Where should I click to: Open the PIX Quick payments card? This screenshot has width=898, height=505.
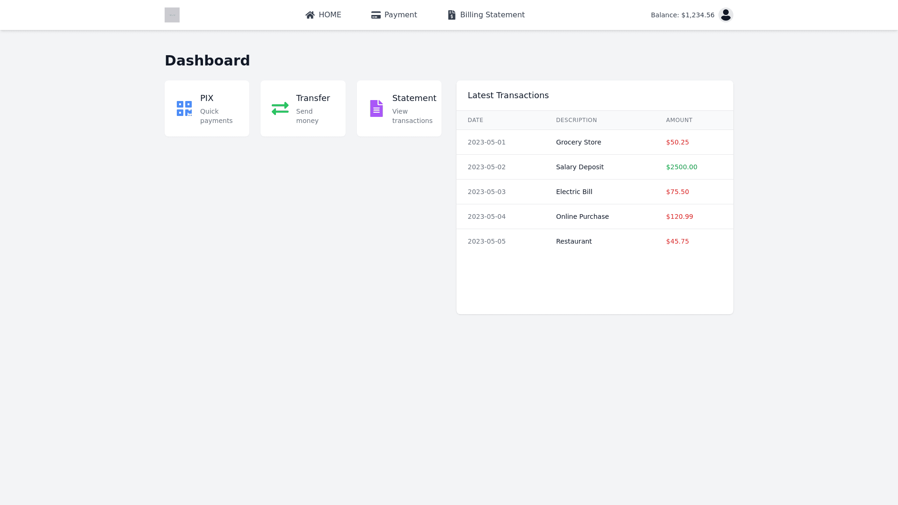(x=207, y=108)
